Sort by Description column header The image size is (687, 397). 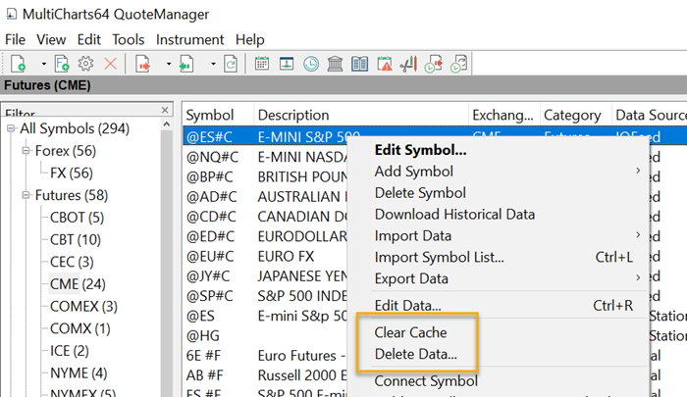(361, 115)
